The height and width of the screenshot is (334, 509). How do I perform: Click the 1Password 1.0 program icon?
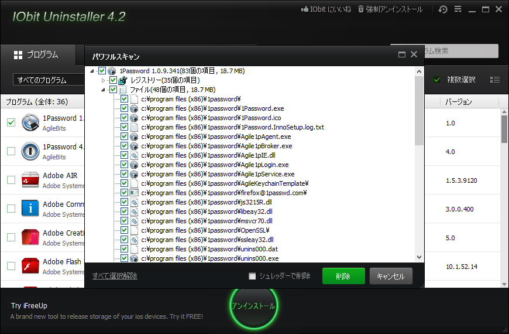30,122
